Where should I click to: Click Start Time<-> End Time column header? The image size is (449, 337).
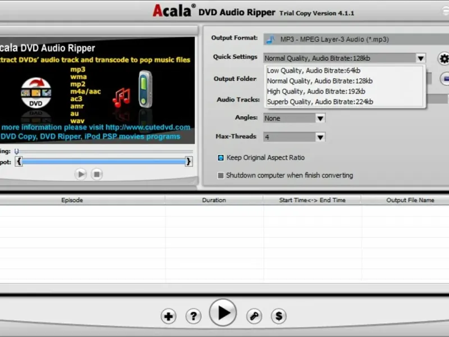(312, 200)
